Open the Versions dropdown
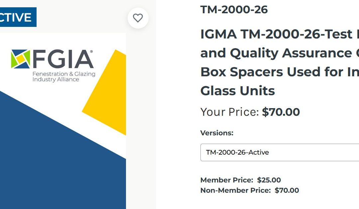 (x=279, y=152)
